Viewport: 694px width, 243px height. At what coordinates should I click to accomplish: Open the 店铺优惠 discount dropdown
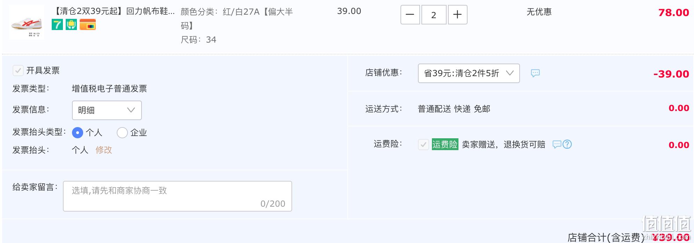[468, 73]
